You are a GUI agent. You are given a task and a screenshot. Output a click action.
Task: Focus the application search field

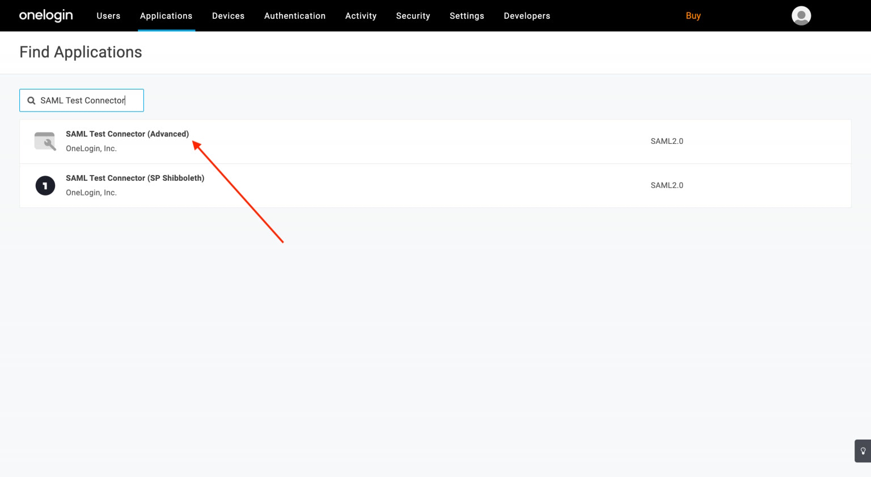pos(88,100)
